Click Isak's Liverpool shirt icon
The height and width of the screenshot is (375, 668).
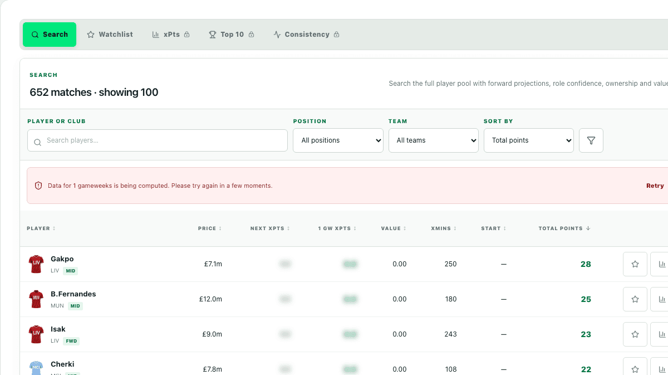(x=36, y=334)
